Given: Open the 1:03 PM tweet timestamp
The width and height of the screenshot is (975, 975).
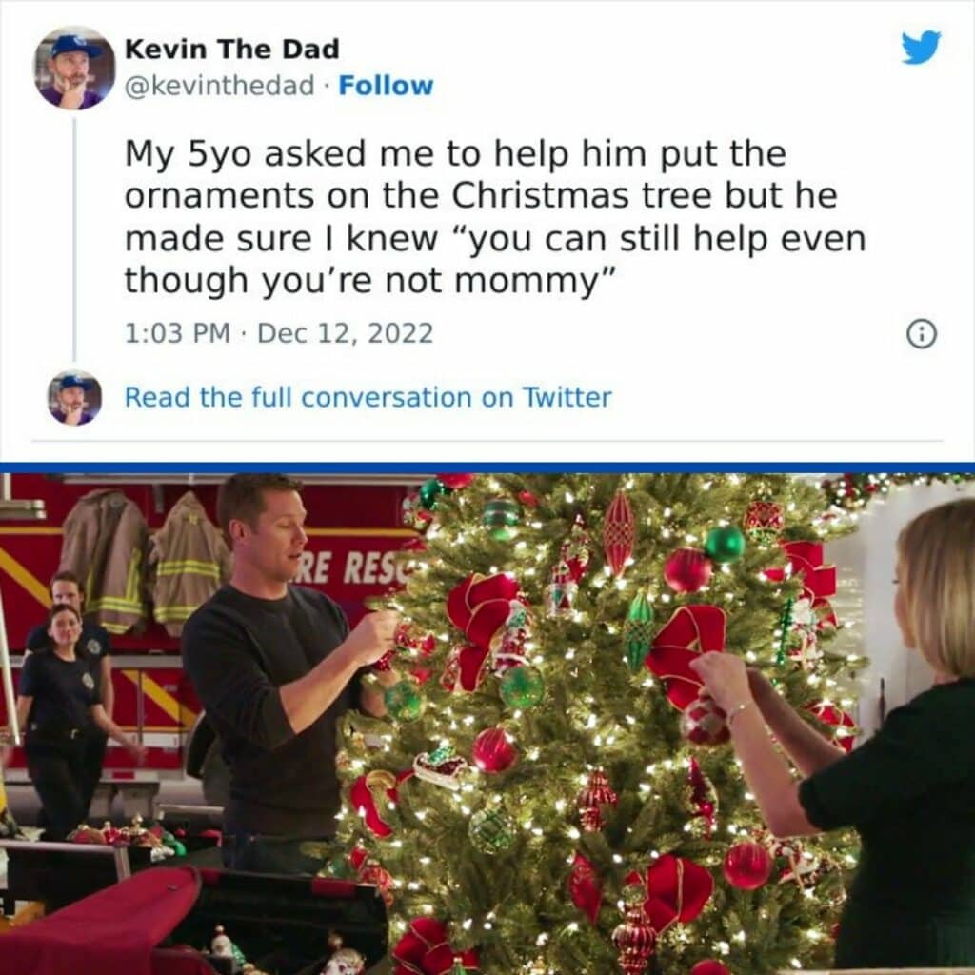Looking at the screenshot, I should (x=177, y=333).
